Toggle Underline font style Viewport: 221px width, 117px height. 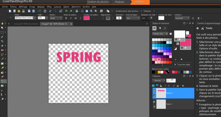(75, 18)
